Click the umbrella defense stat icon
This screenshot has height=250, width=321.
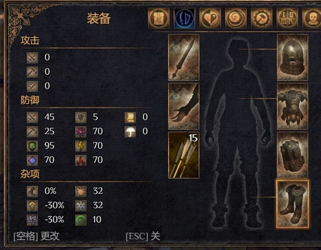coord(130,132)
